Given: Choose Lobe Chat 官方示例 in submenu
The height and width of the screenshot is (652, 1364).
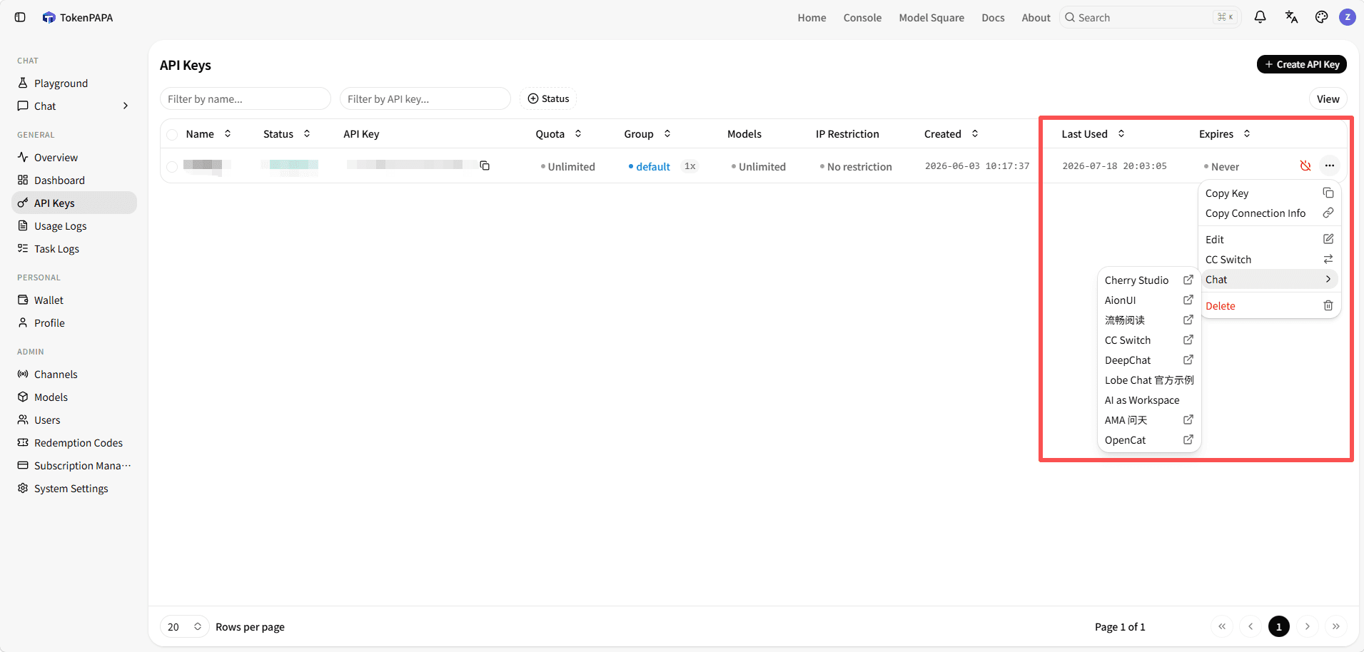Looking at the screenshot, I should [x=1149, y=380].
